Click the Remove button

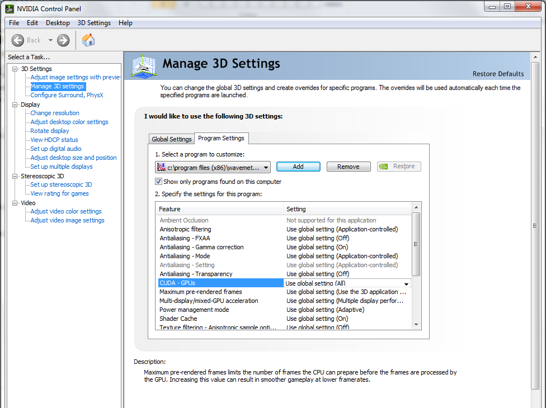348,167
